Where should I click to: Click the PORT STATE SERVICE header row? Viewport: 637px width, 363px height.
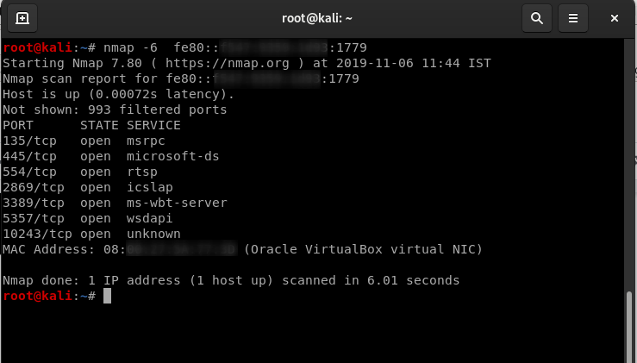pos(92,125)
